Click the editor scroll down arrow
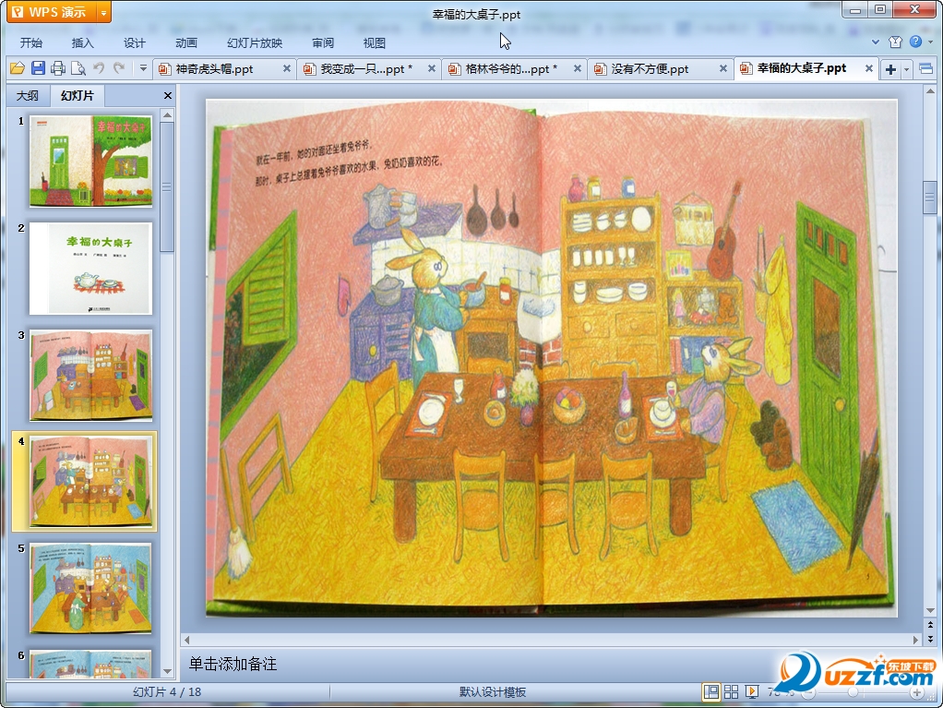The width and height of the screenshot is (943, 708). 930,611
